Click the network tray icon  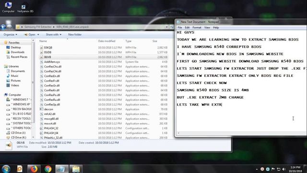click(278, 169)
